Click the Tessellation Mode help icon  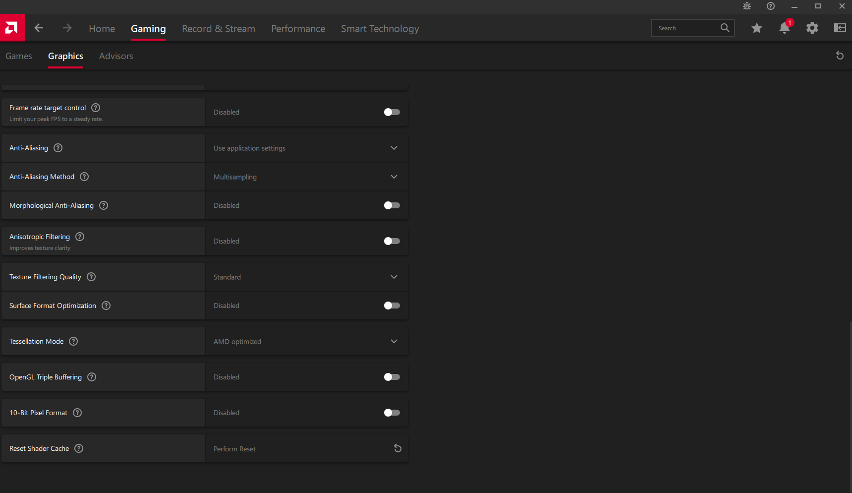[73, 341]
